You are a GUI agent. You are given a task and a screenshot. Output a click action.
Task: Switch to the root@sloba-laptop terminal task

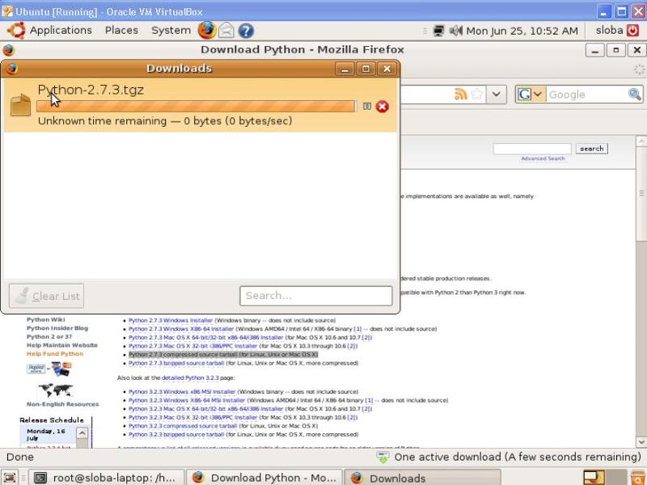[x=106, y=478]
